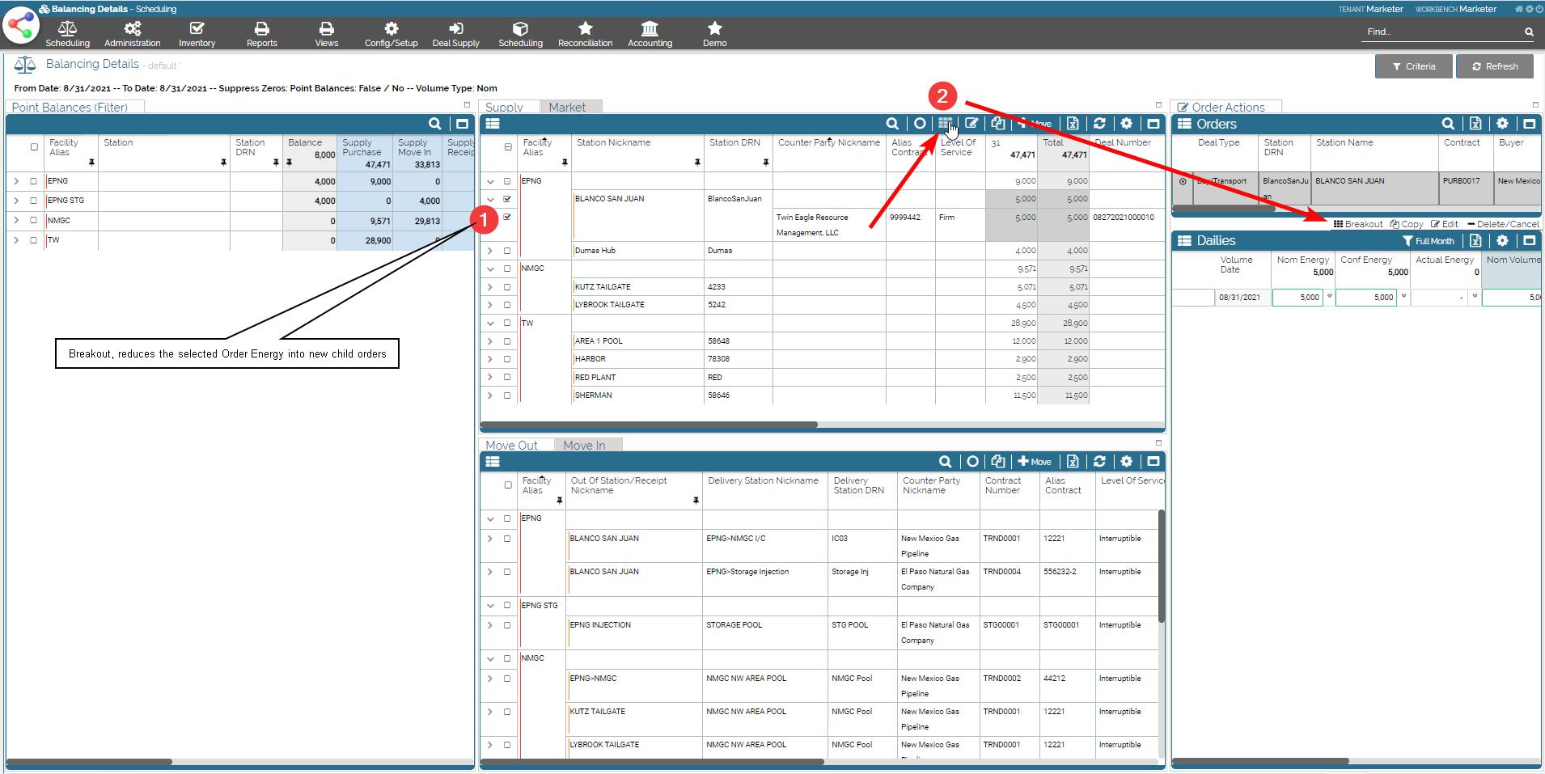Click the Move In panel hamburger menu icon

(x=493, y=462)
